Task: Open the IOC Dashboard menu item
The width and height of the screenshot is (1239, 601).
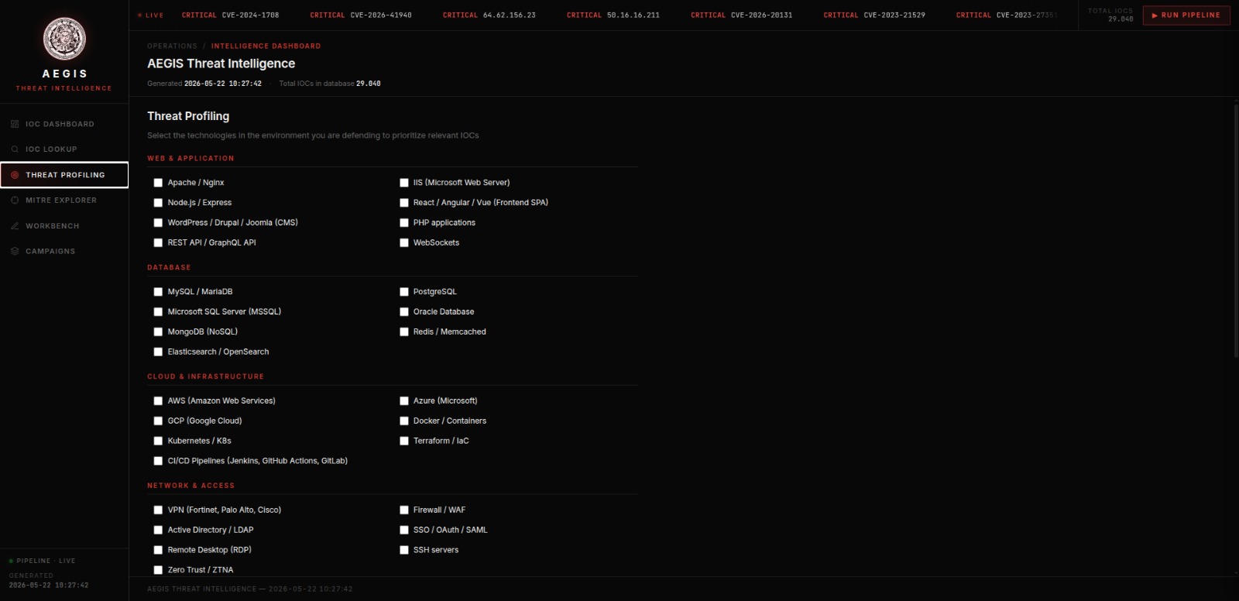Action: [64, 124]
